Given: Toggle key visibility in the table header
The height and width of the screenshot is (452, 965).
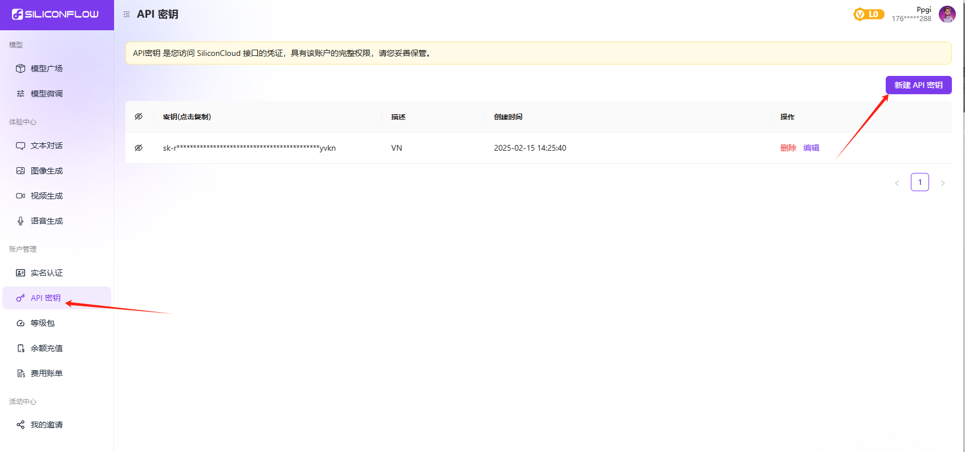Looking at the screenshot, I should 139,116.
